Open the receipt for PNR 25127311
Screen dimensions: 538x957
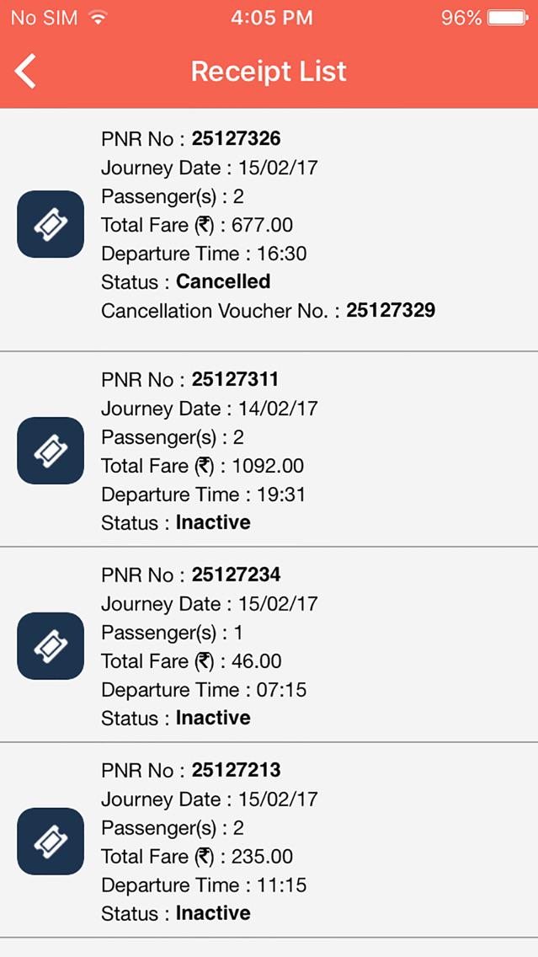point(269,451)
